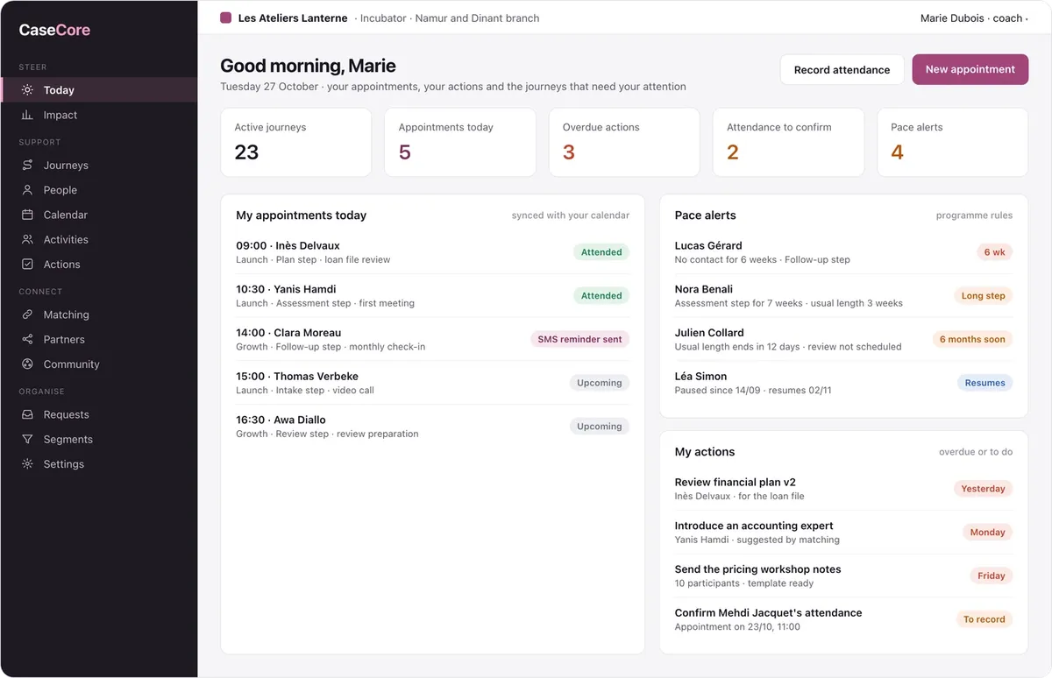Open the 14:00 Clara Moreau appointment
The width and height of the screenshot is (1052, 678).
(432, 339)
